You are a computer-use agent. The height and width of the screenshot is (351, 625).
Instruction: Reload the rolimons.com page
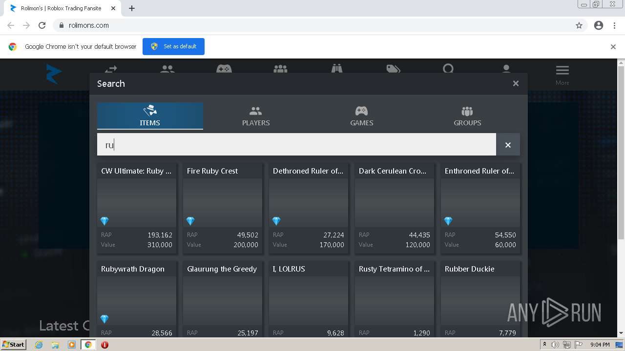(42, 25)
